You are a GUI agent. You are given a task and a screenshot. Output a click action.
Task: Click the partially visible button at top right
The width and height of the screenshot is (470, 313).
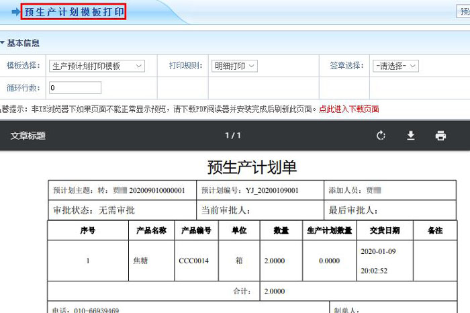tap(464, 12)
